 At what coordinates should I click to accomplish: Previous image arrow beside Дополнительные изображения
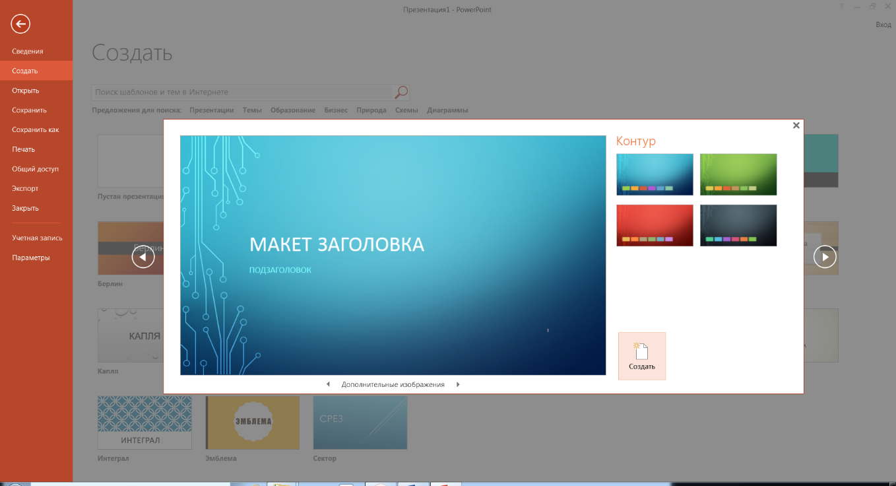click(328, 384)
